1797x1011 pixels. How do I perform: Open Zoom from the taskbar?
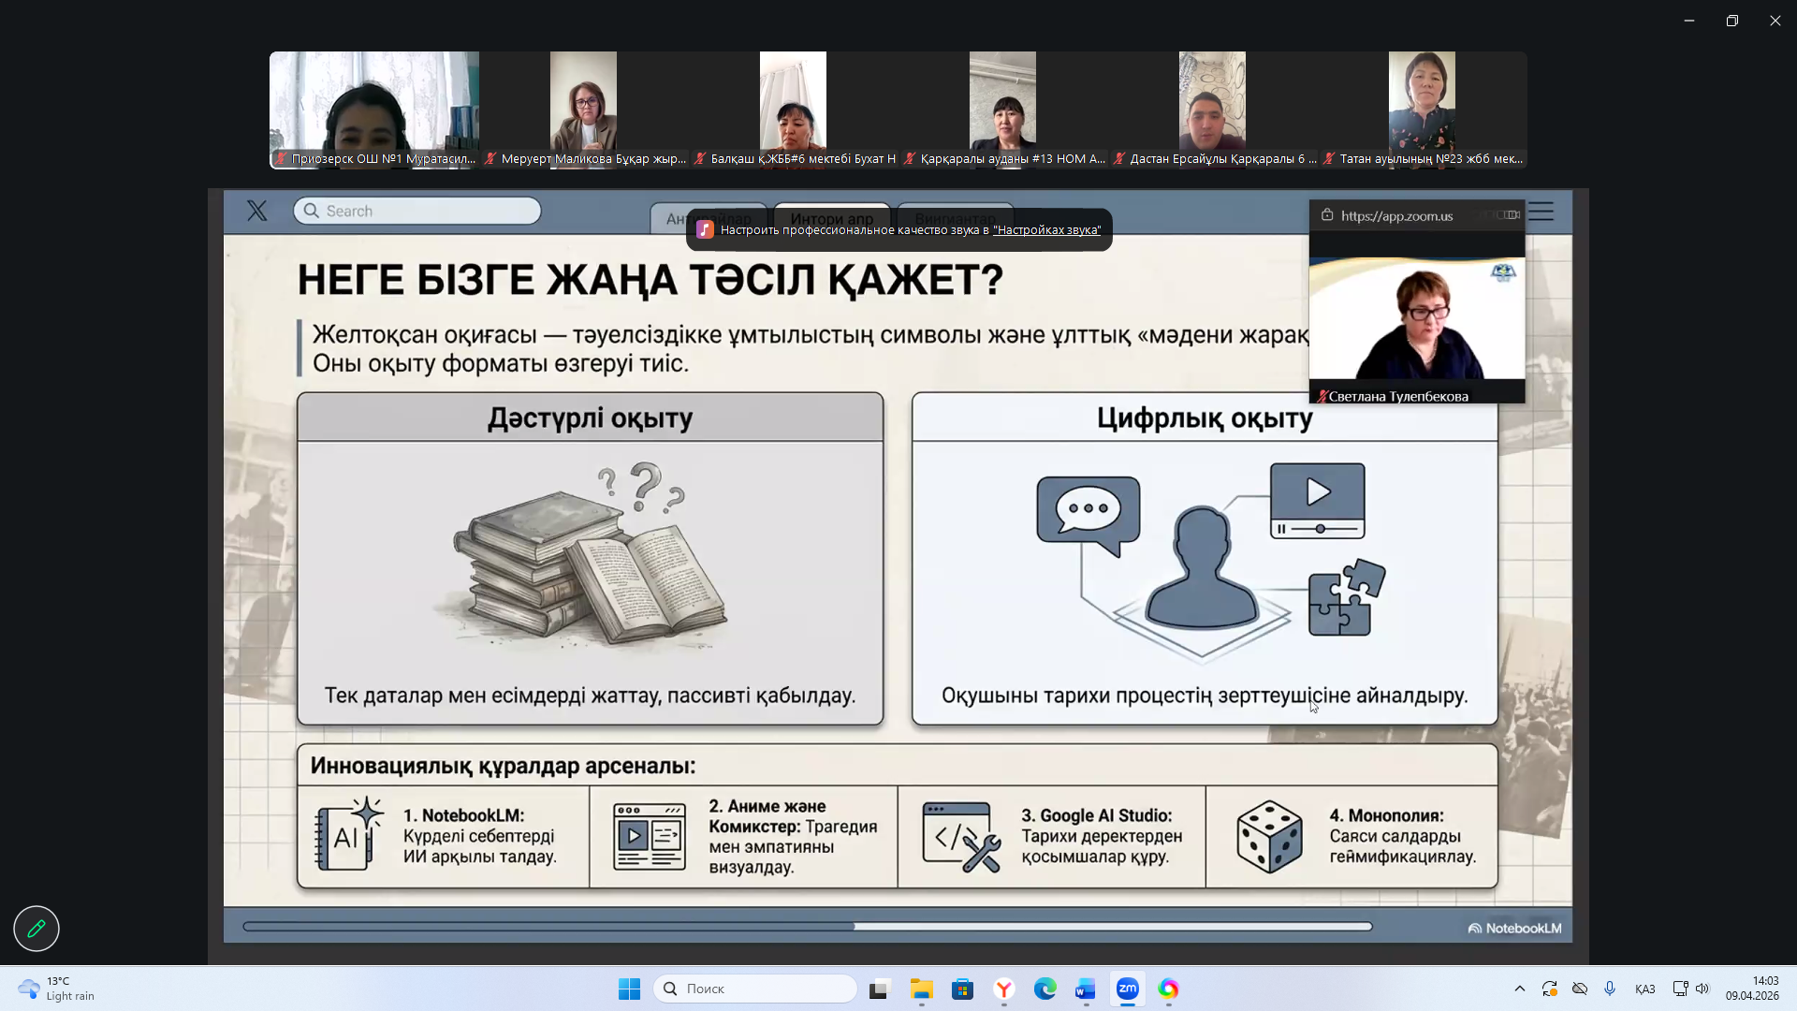(1128, 989)
